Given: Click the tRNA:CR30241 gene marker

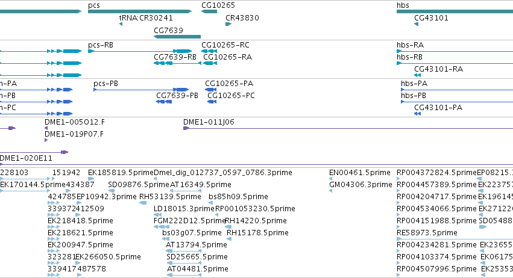Looking at the screenshot, I should click(121, 24).
